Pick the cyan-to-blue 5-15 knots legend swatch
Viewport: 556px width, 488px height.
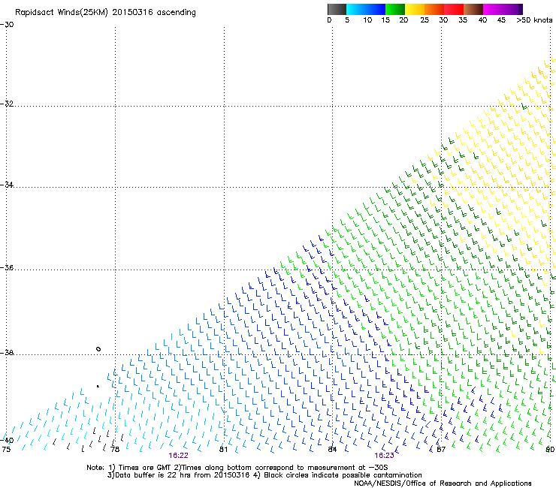(x=366, y=9)
